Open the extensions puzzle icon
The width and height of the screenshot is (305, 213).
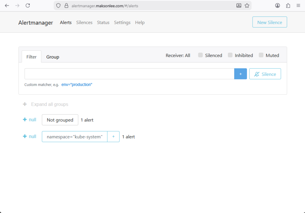coord(288,5)
